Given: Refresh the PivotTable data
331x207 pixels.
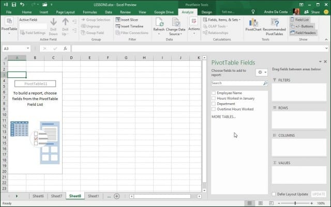Looking at the screenshot, I should point(159,26).
